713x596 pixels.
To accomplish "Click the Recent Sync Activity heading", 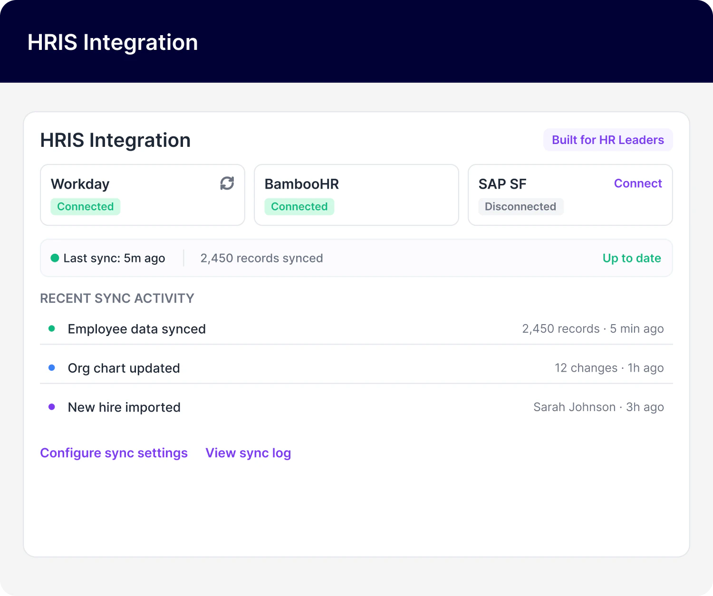I will pos(117,298).
